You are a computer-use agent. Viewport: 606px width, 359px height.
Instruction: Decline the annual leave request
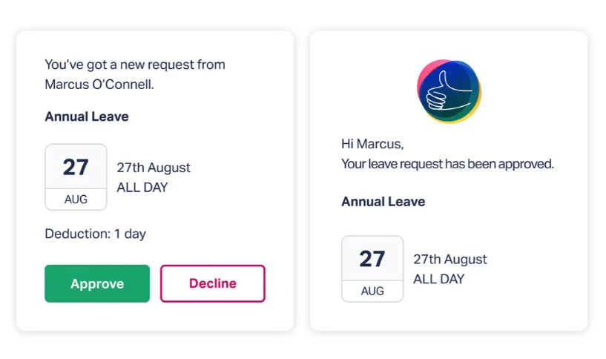point(213,283)
